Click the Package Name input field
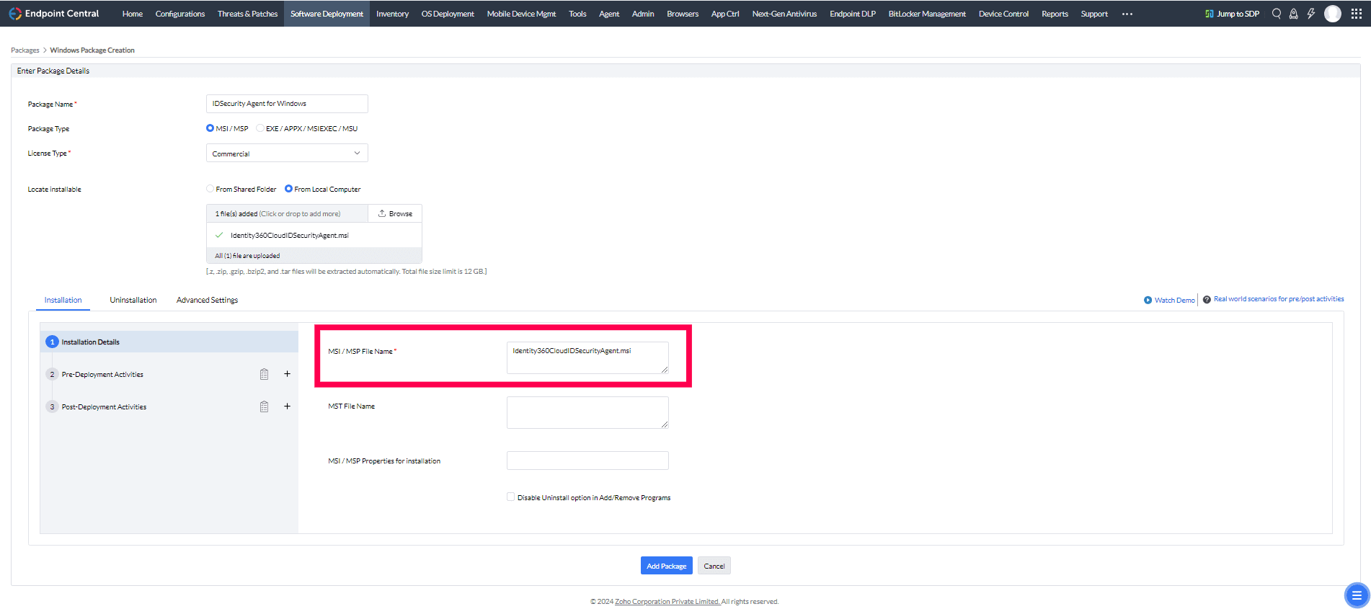 [x=287, y=104]
